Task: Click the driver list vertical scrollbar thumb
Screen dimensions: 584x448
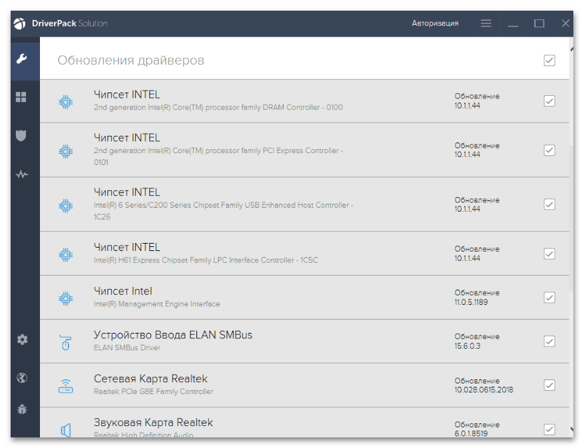Action: click(571, 218)
